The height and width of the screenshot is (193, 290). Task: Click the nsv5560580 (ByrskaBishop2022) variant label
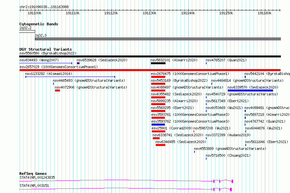pos(48,54)
